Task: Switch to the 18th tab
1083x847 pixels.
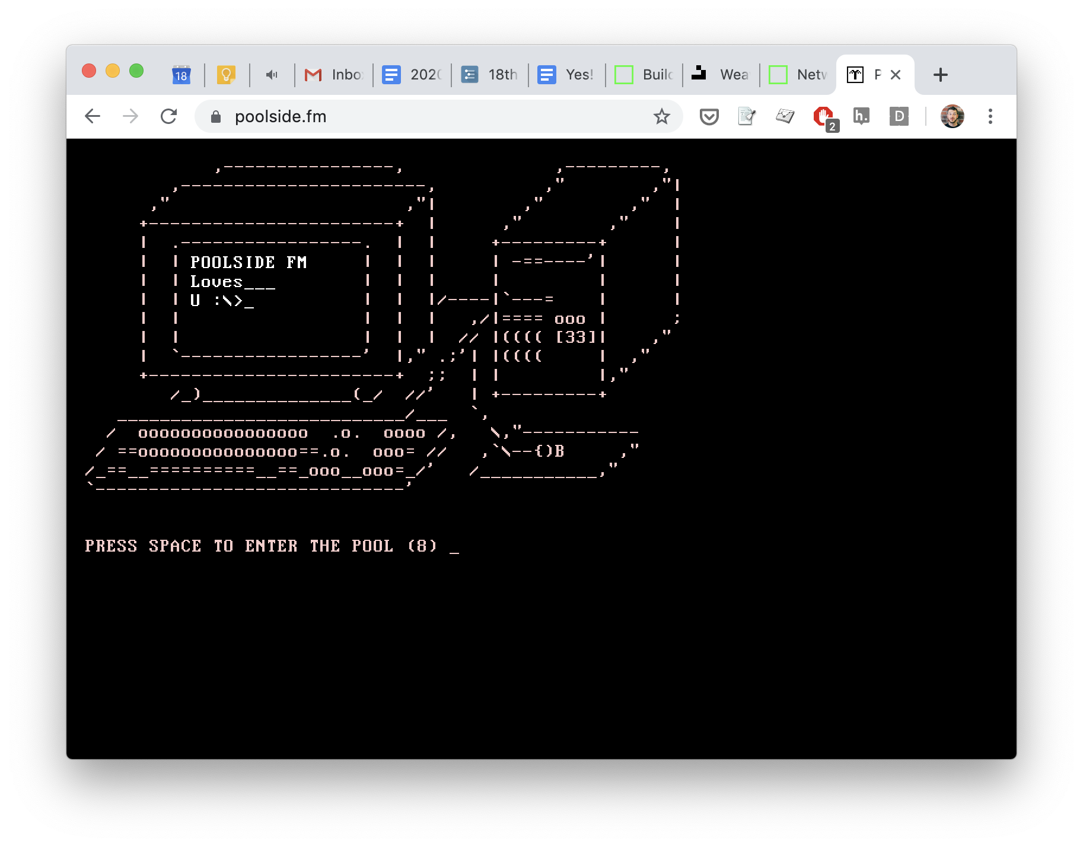Action: (x=489, y=75)
